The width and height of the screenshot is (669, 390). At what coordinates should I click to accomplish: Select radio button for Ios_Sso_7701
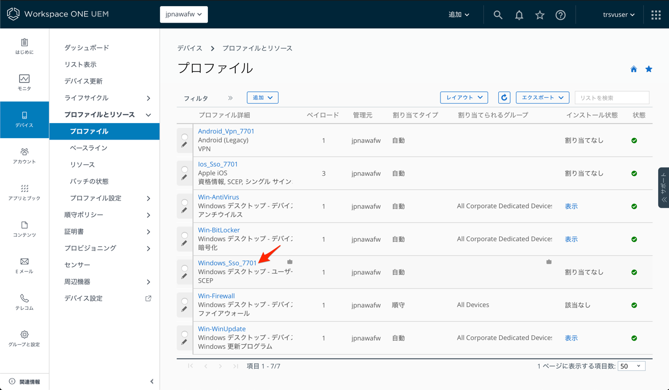(x=185, y=169)
